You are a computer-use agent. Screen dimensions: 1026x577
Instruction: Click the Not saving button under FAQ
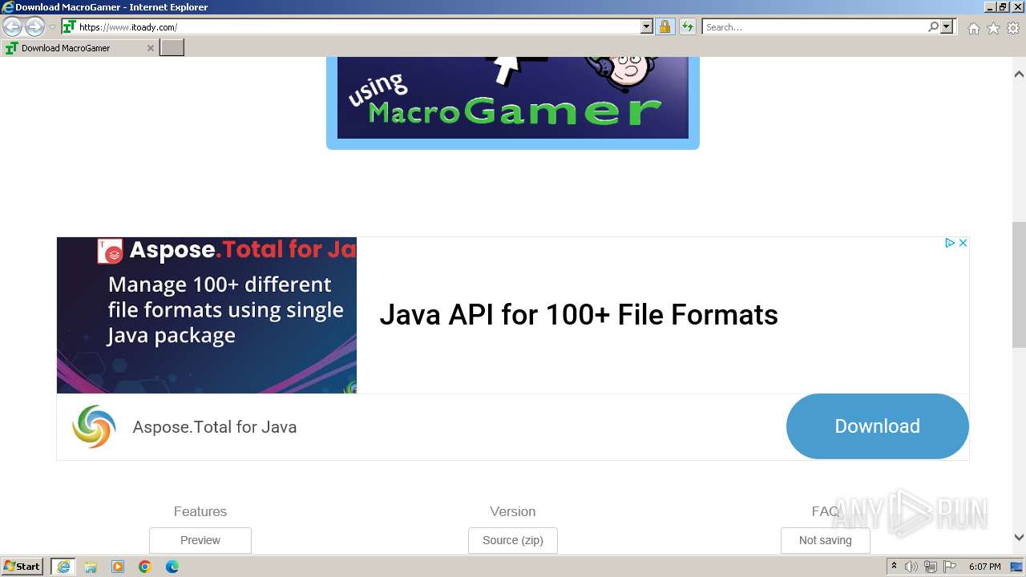826,540
